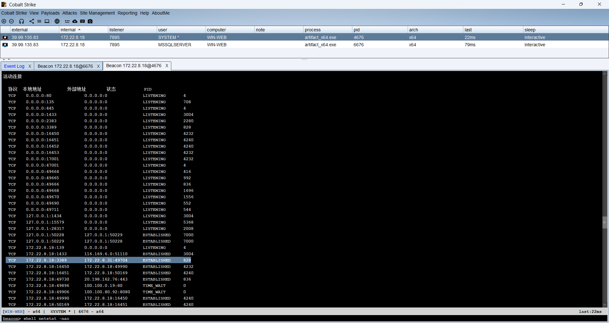This screenshot has width=609, height=323.
Task: Open the web globe icon in toolbar
Action: [x=57, y=21]
